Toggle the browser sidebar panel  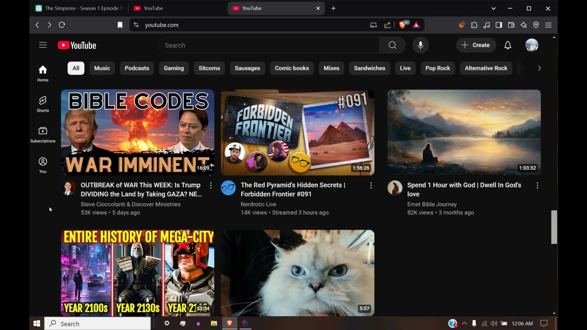coord(499,25)
